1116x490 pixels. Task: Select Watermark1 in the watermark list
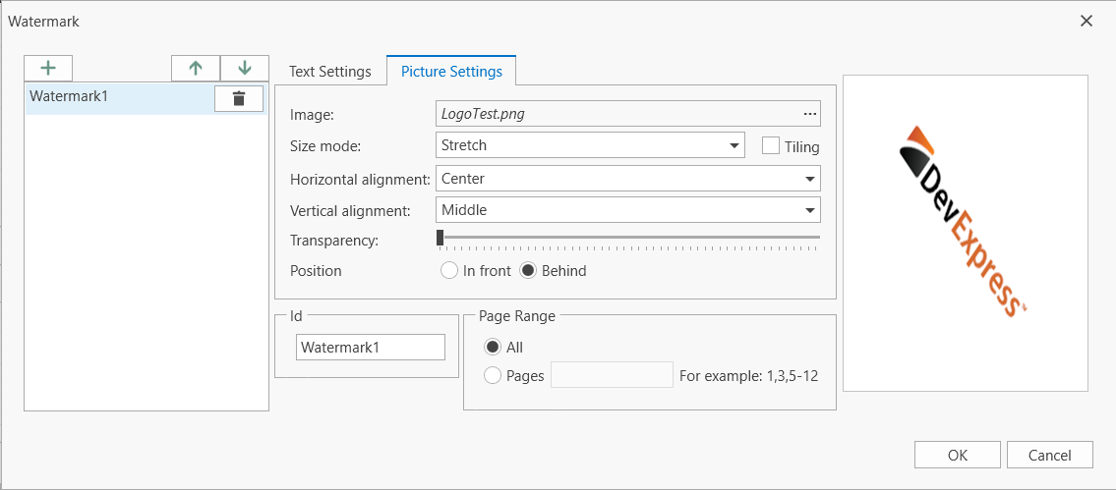click(x=146, y=99)
